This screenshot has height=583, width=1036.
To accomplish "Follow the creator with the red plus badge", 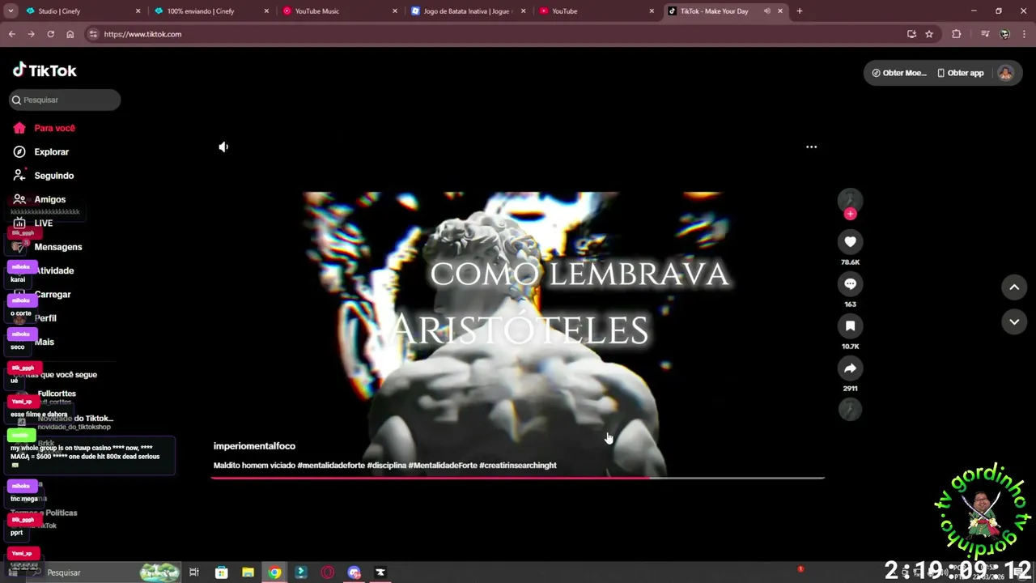I will 850,214.
